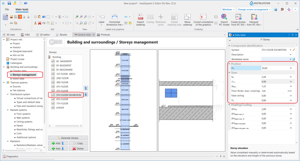The height and width of the screenshot is (161, 300).
Task: Click the red X Delete icon in Edit group
Action: 40,23
